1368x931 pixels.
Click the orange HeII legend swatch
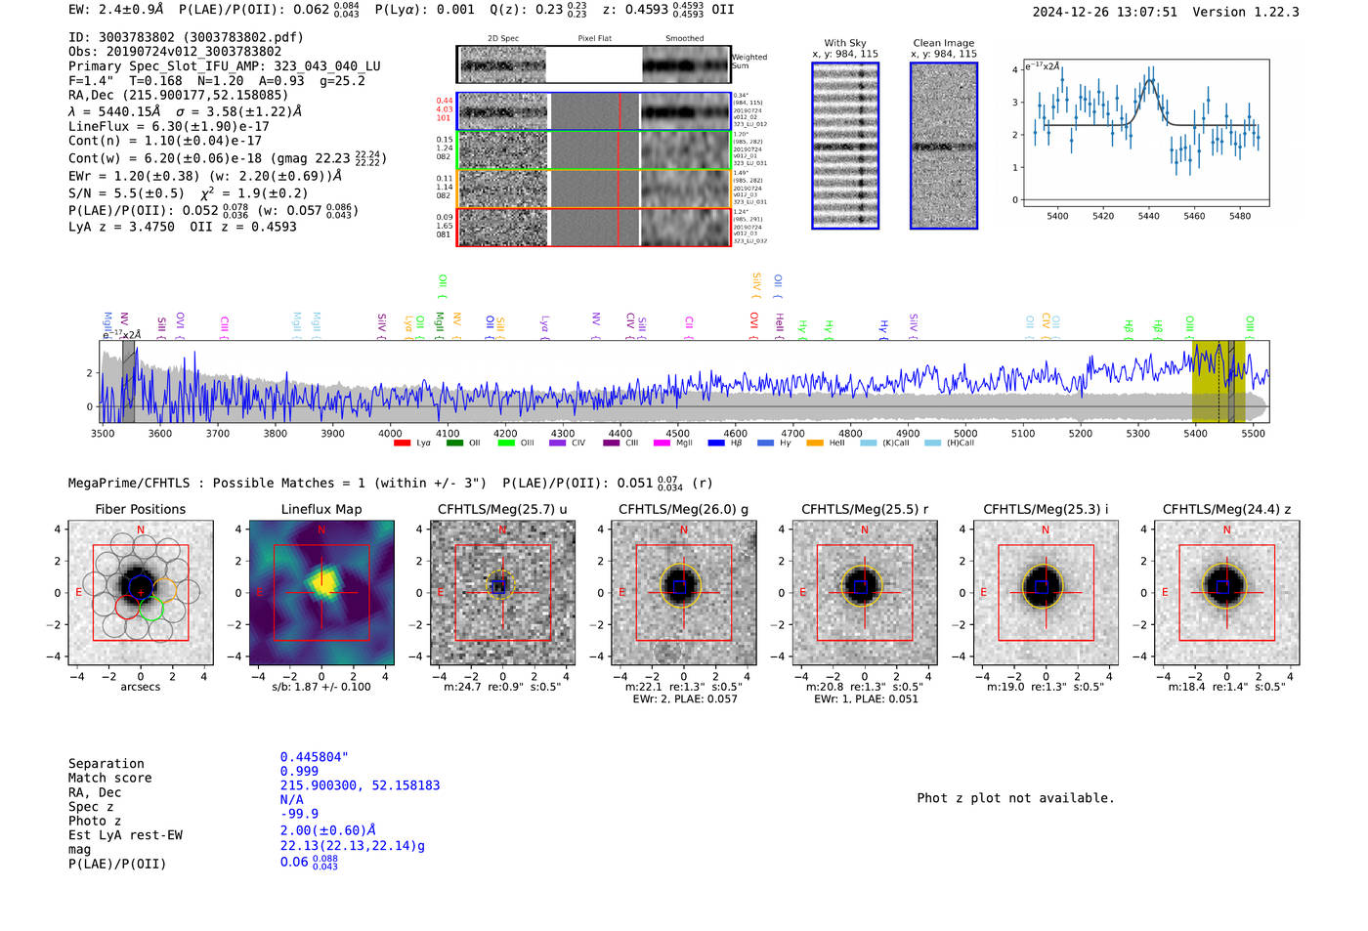[815, 444]
